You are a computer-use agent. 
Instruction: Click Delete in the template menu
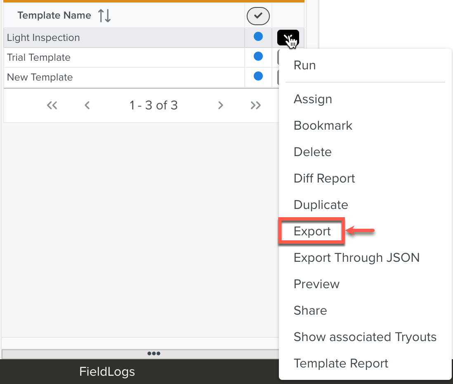[313, 152]
